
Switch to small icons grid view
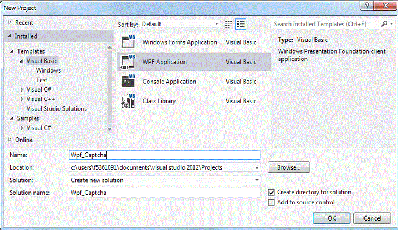tap(229, 24)
